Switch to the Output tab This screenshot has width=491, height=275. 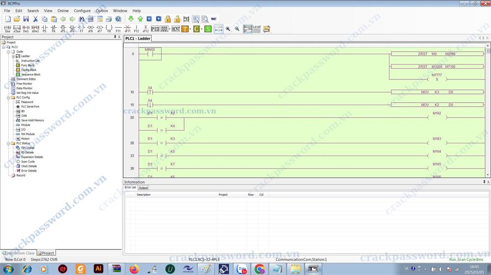coord(143,187)
